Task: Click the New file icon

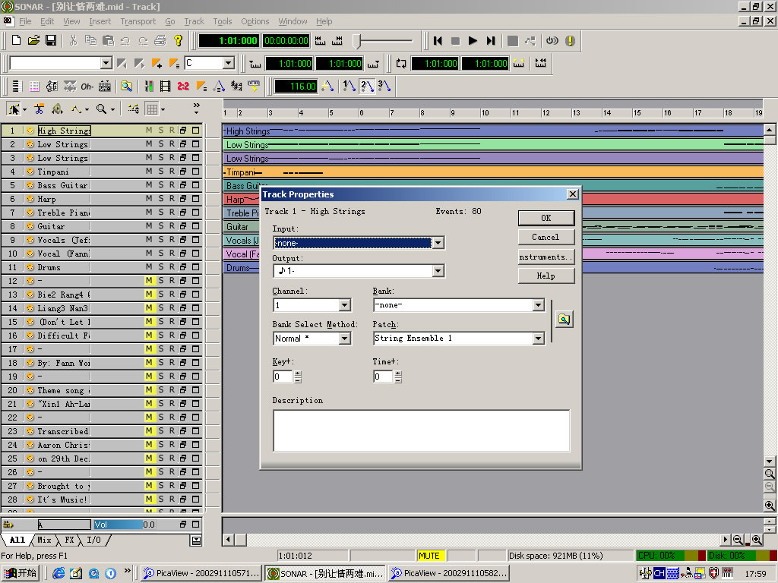Action: 16,41
